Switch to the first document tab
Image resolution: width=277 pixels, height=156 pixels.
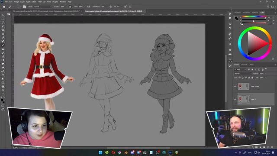pyautogui.click(x=47, y=11)
